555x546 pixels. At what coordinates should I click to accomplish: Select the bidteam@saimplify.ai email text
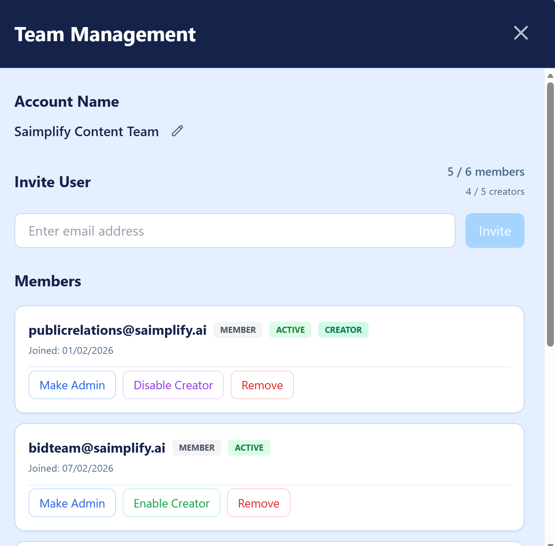(97, 448)
